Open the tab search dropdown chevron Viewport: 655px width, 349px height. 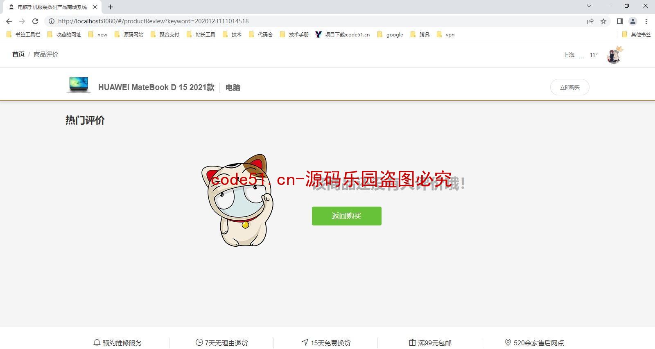tap(589, 6)
